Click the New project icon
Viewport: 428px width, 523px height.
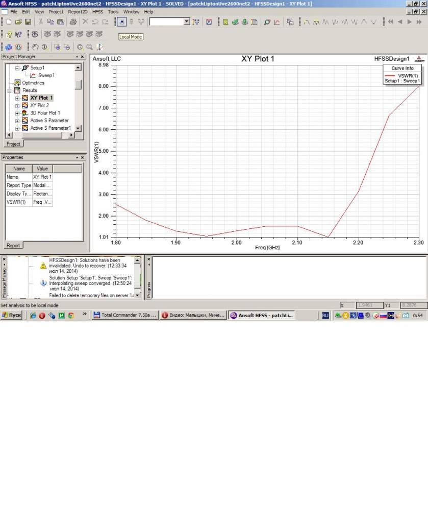[x=9, y=22]
